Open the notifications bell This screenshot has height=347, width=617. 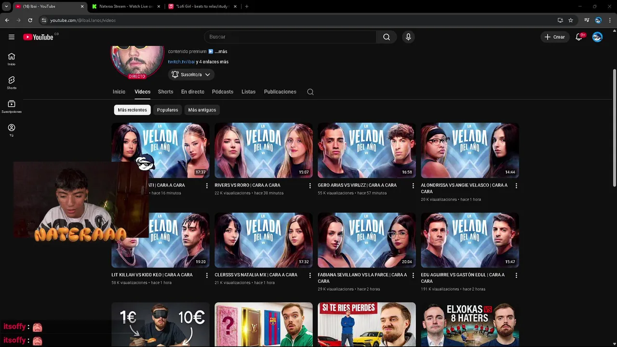click(579, 37)
